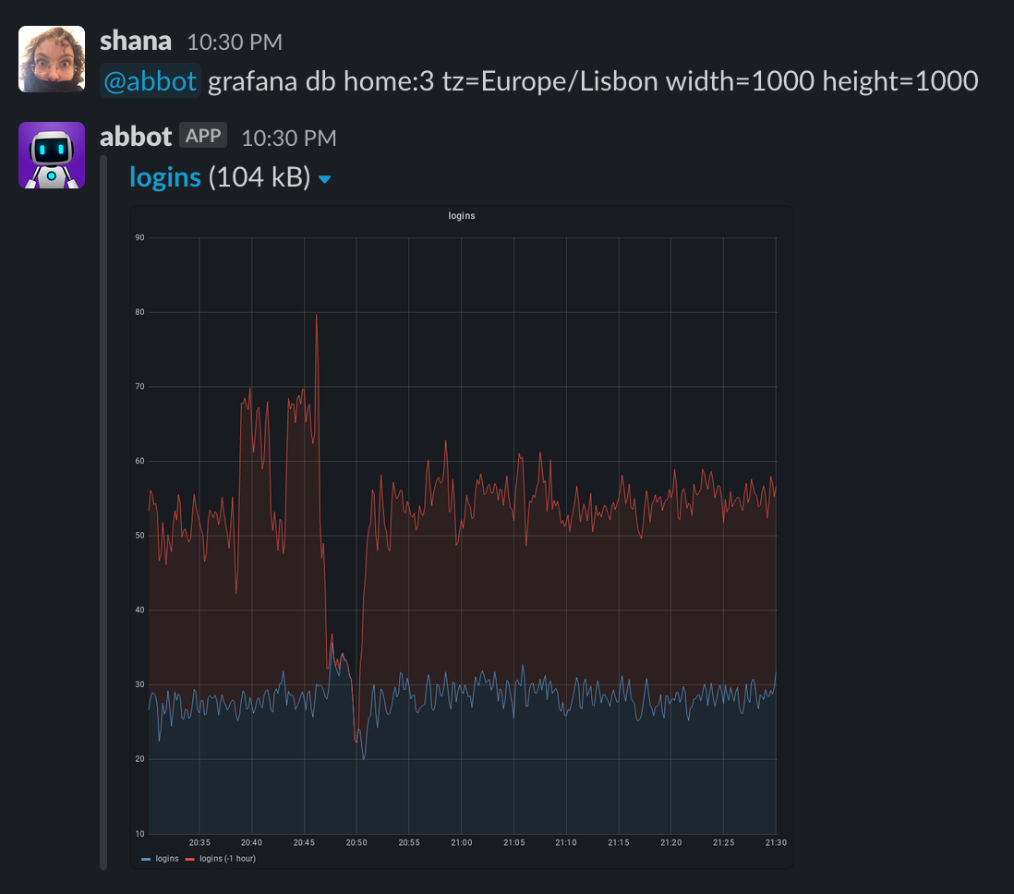Click the red spike peaking at 80 logins
The height and width of the screenshot is (894, 1014).
click(316, 315)
